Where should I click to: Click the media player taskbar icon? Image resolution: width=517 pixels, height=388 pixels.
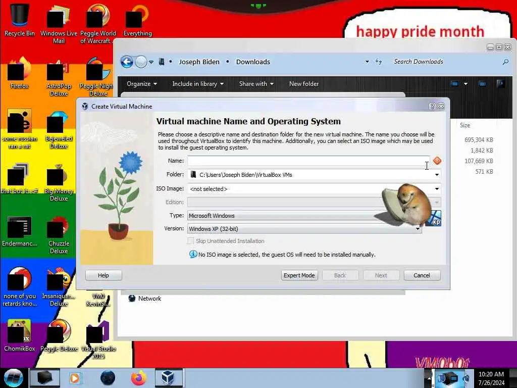click(x=75, y=378)
